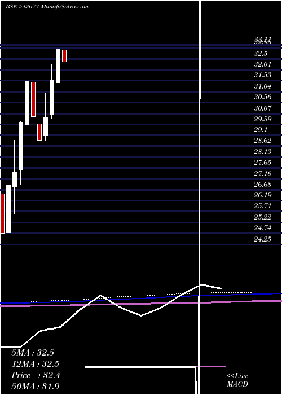Click the 26.19 price axis label
Image resolution: width=282 pixels, height=395 pixels.
tap(263, 195)
